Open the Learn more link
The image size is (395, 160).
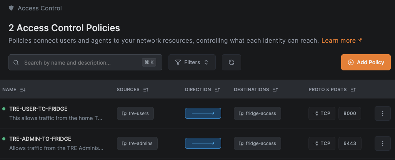coord(342,40)
